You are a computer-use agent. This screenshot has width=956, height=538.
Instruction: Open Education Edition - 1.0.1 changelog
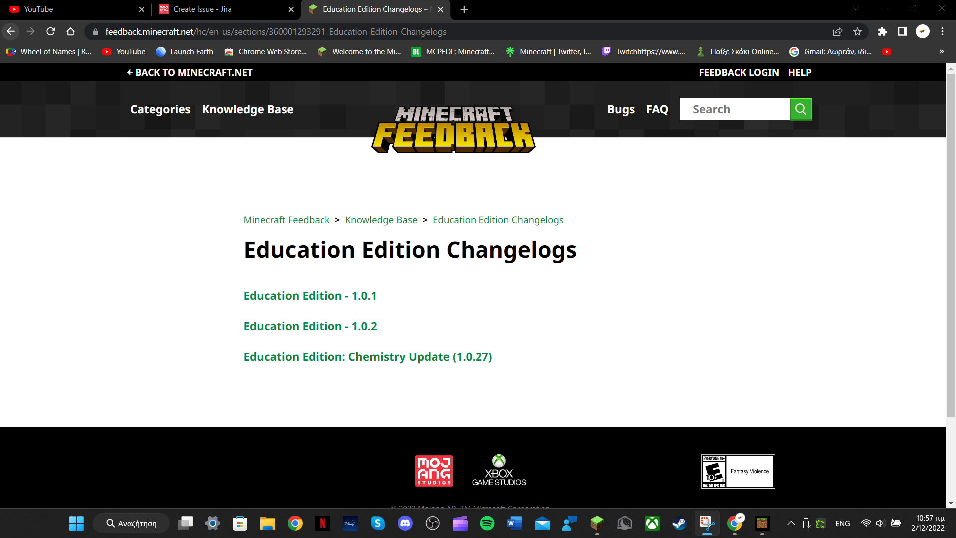point(310,296)
